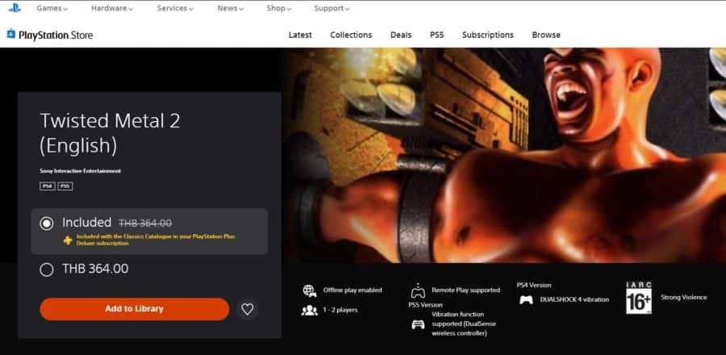
Task: Open the Deals store tab
Action: [401, 35]
